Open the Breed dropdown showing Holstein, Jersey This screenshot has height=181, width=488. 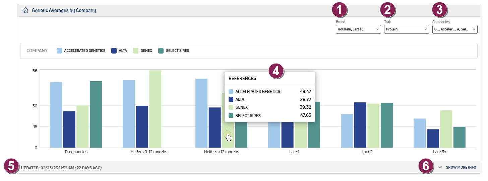coord(358,29)
